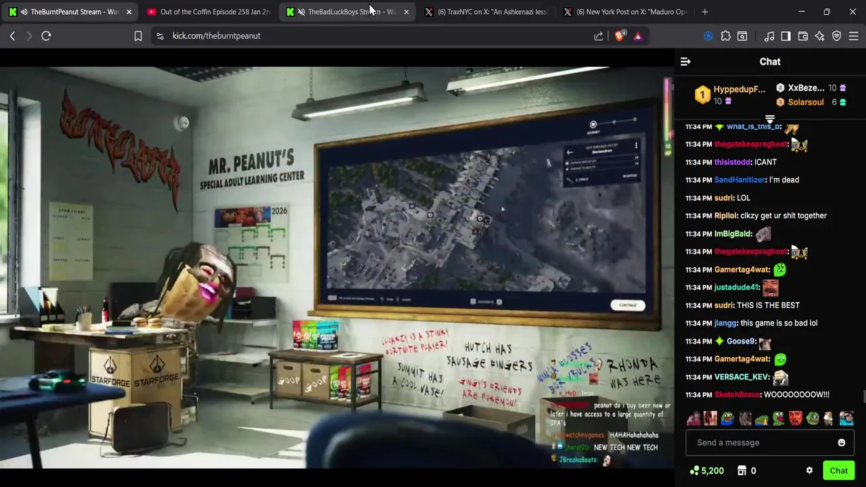The width and height of the screenshot is (866, 487).
Task: Open a new browser tab
Action: click(x=704, y=11)
